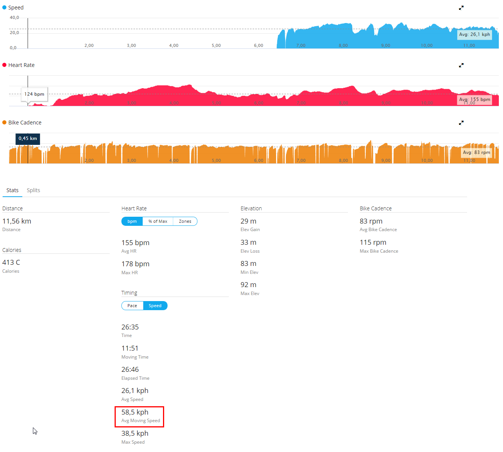Switch heart rate to % of Max
The width and height of the screenshot is (503, 452).
pyautogui.click(x=158, y=221)
